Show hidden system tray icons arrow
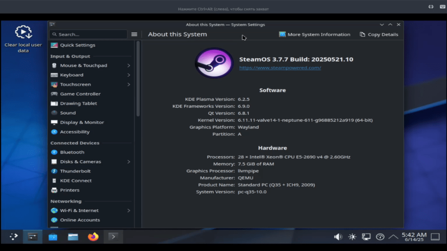Image resolution: width=447 pixels, height=251 pixels. [x=393, y=237]
